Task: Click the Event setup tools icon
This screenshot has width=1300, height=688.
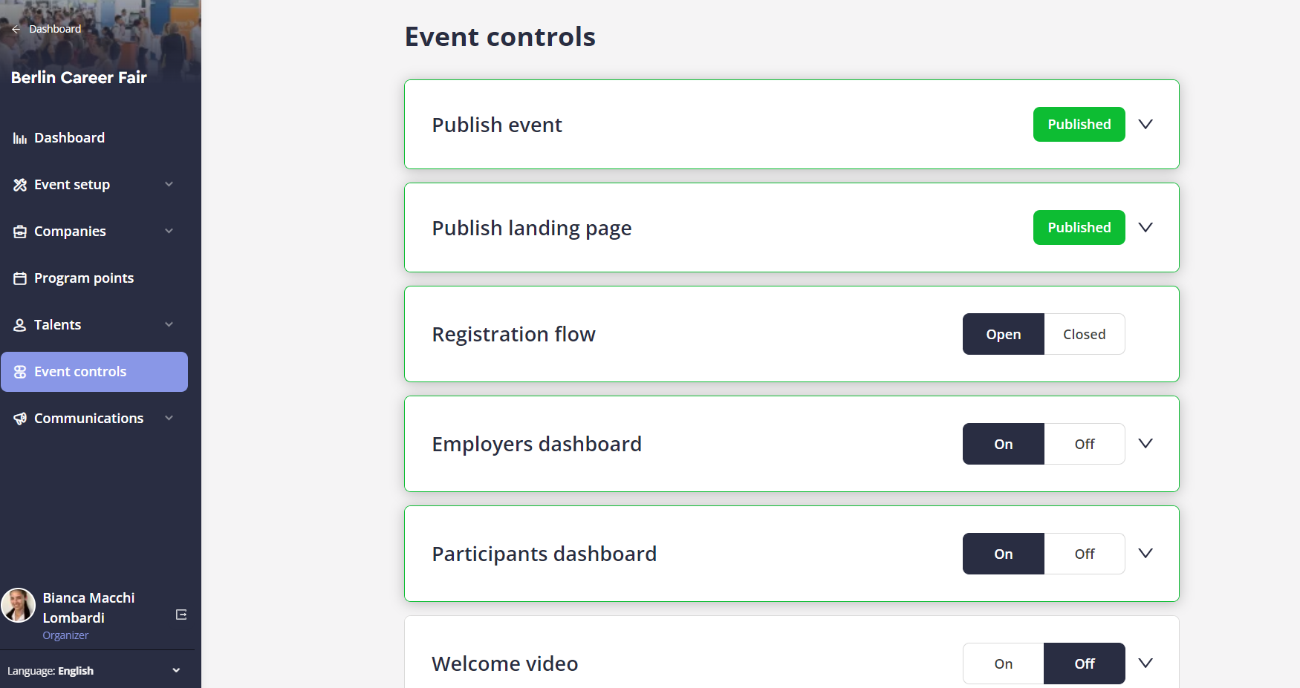Action: tap(20, 185)
